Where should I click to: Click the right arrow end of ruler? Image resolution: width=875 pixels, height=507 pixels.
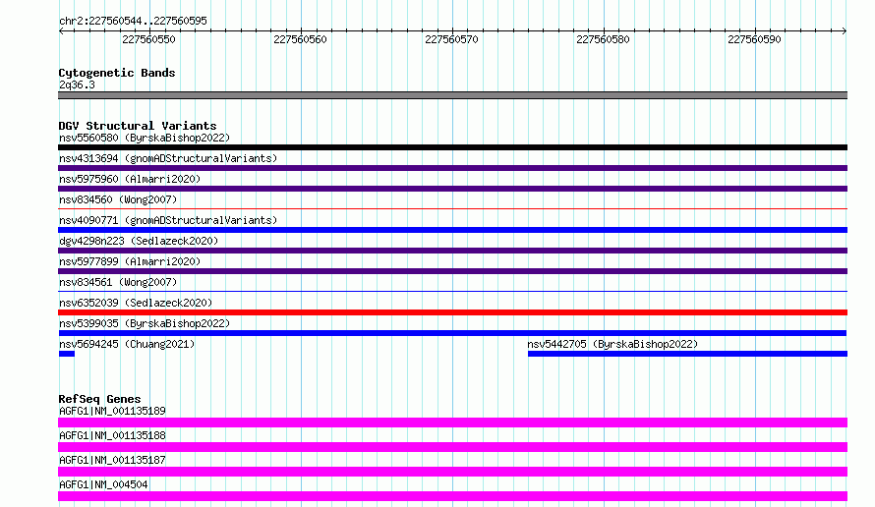[845, 30]
